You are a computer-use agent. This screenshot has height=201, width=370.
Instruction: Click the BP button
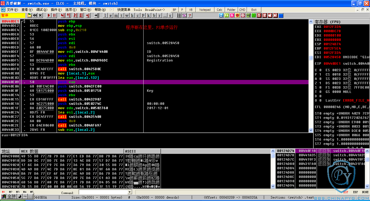pyautogui.click(x=174, y=10)
